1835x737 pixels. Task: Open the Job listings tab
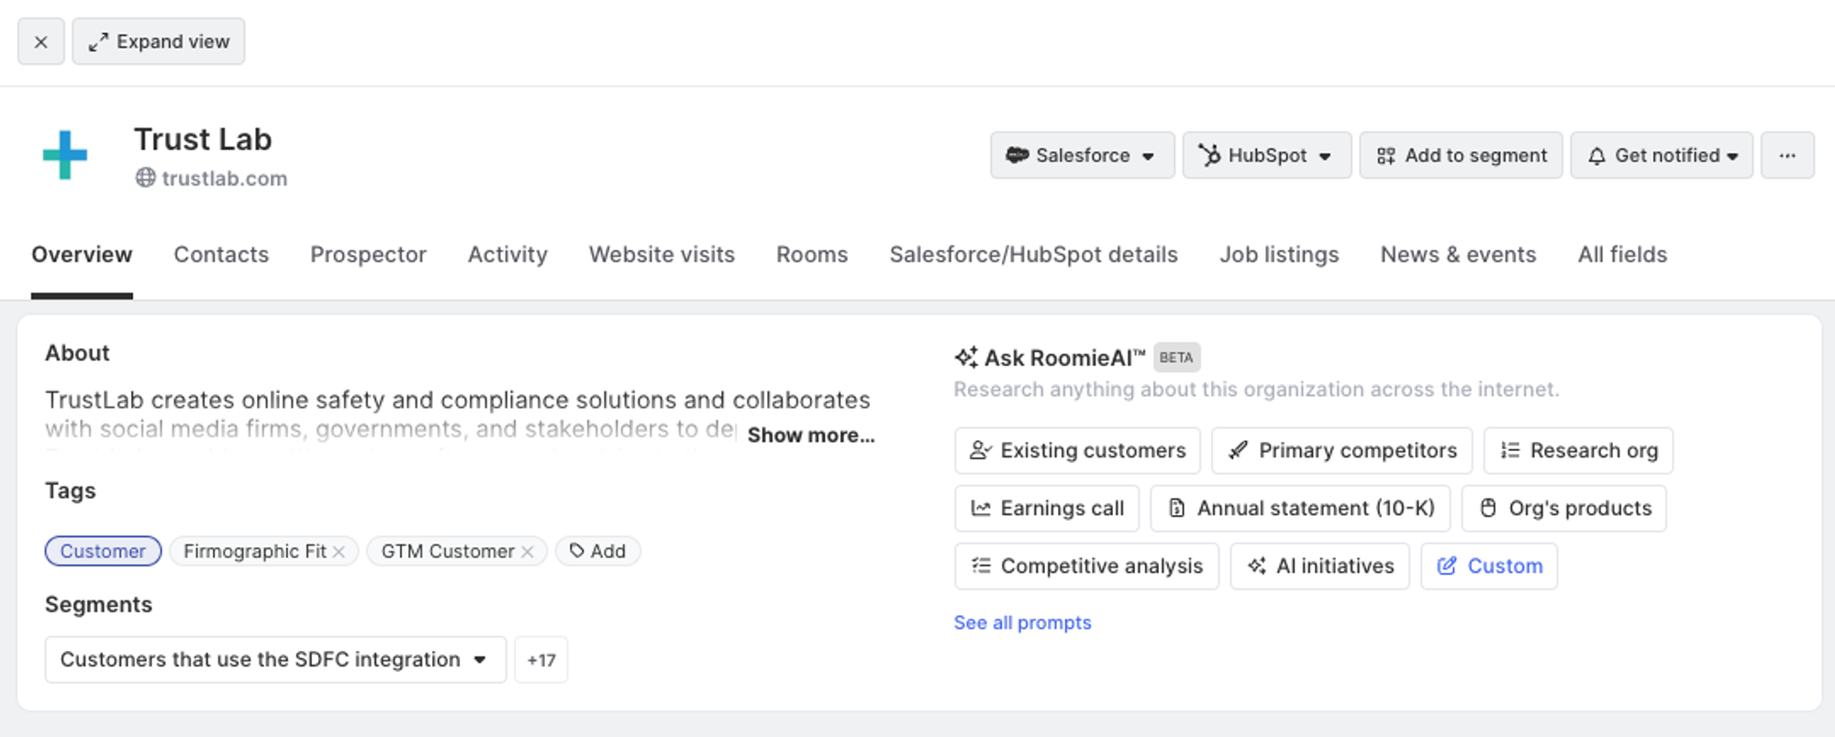point(1278,255)
